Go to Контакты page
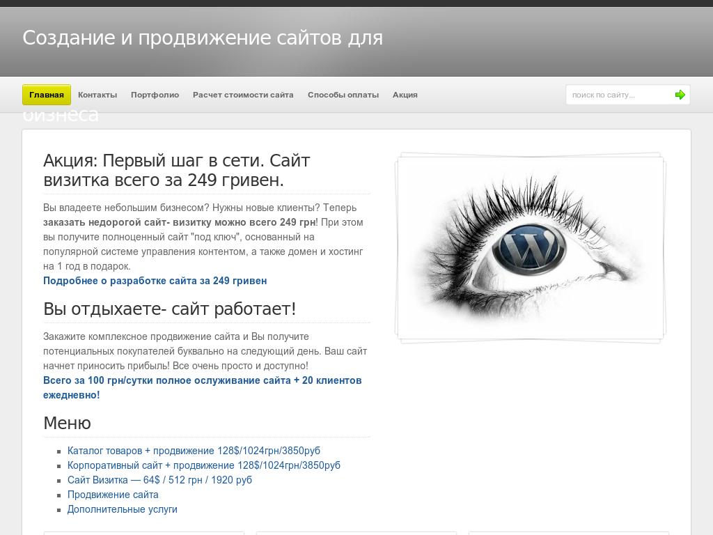The height and width of the screenshot is (535, 713). pos(97,95)
